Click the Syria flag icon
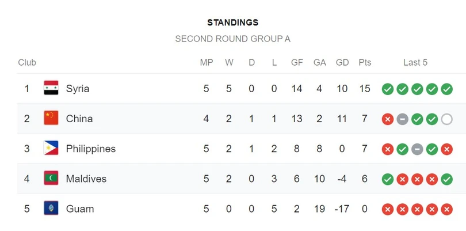 [x=51, y=88]
